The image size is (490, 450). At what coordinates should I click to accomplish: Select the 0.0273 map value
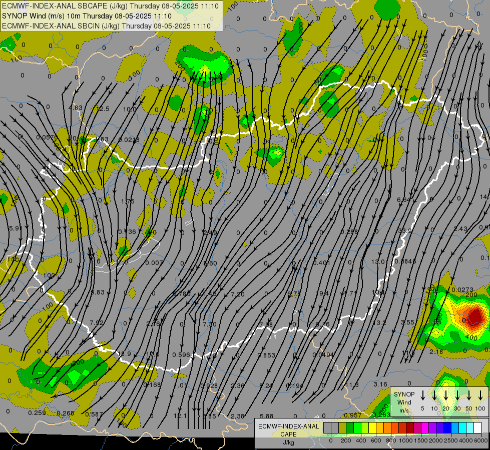pos(462,290)
